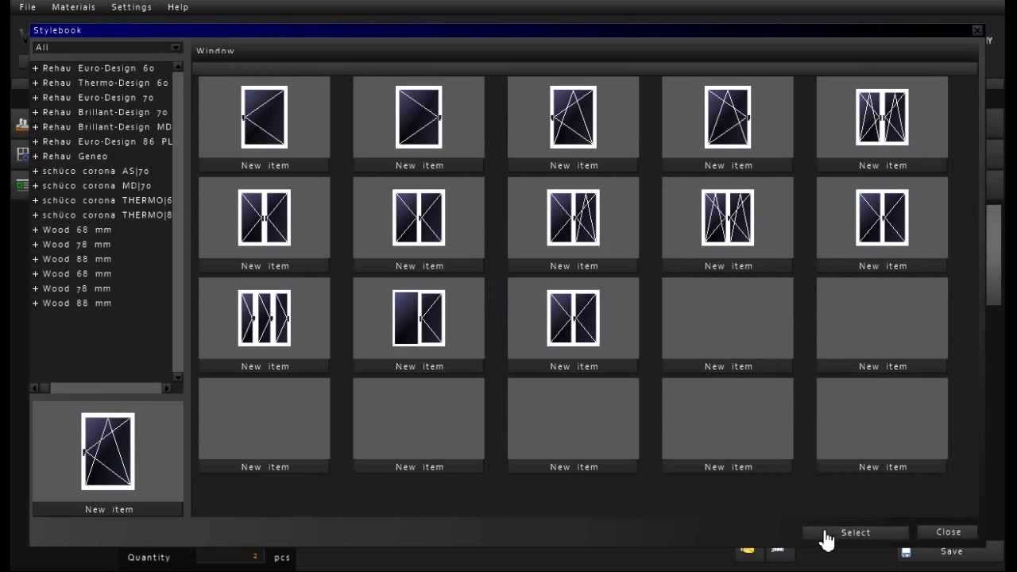Open the Settings menu
Screen dimensions: 1017x572
[132, 7]
